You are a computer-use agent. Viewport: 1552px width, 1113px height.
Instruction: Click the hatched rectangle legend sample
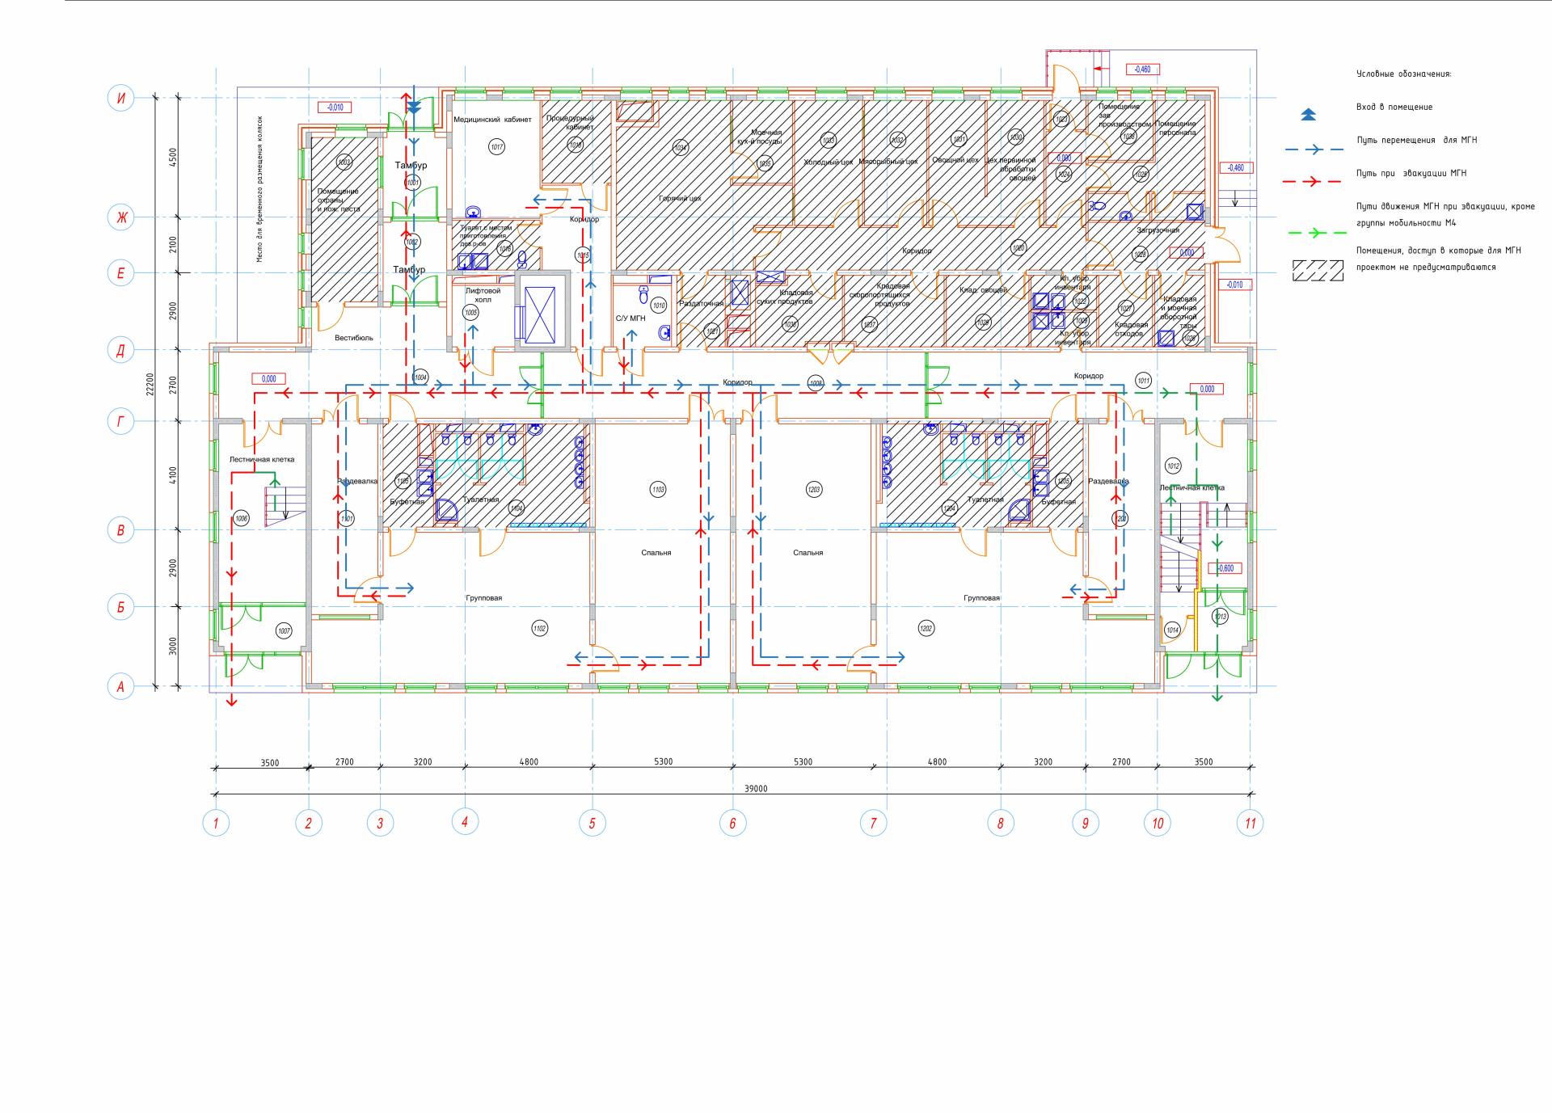tap(1318, 270)
